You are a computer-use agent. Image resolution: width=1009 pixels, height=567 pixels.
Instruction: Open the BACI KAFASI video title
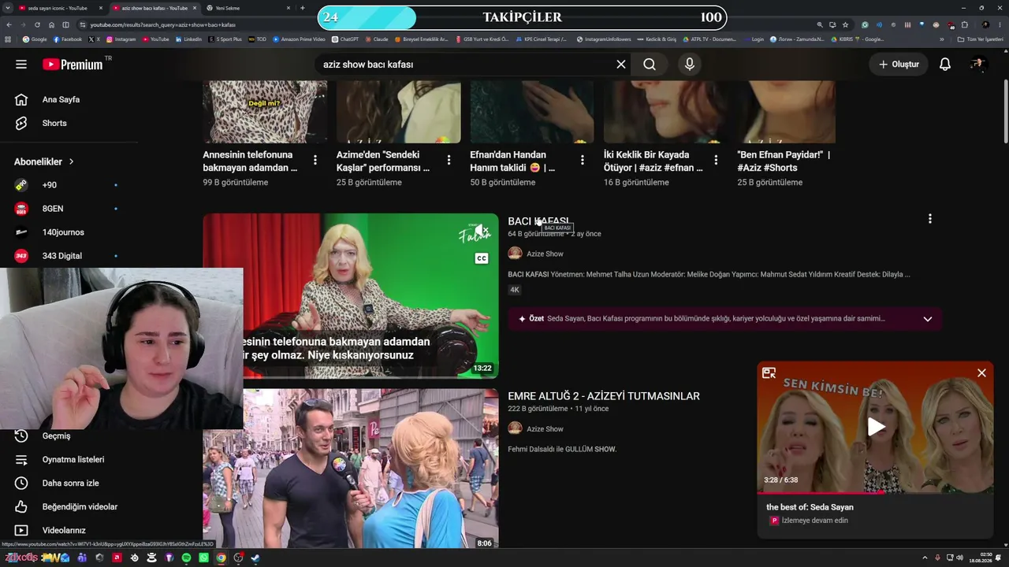[538, 221]
